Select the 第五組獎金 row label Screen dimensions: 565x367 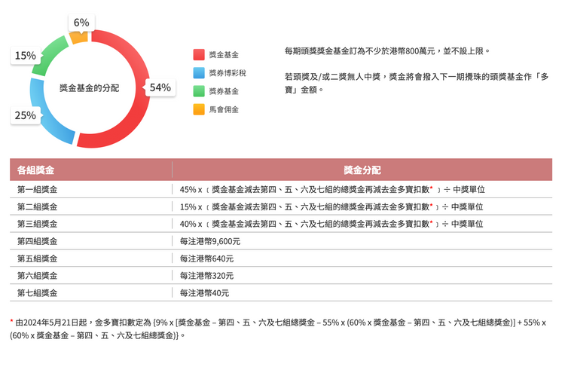pyautogui.click(x=37, y=258)
